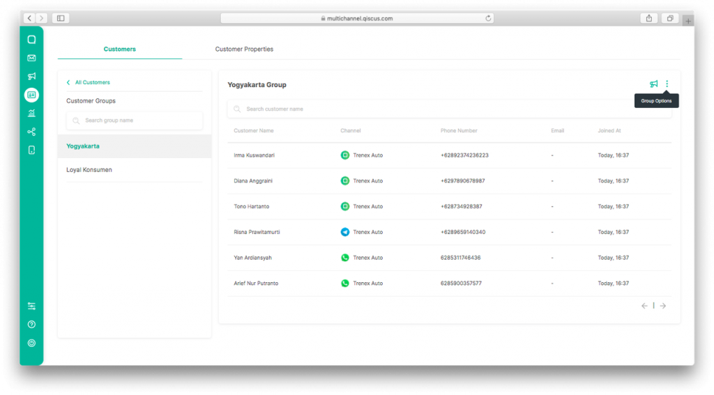Select customer name Irma Kuswandari
Image resolution: width=714 pixels, height=395 pixels.
pyautogui.click(x=254, y=155)
